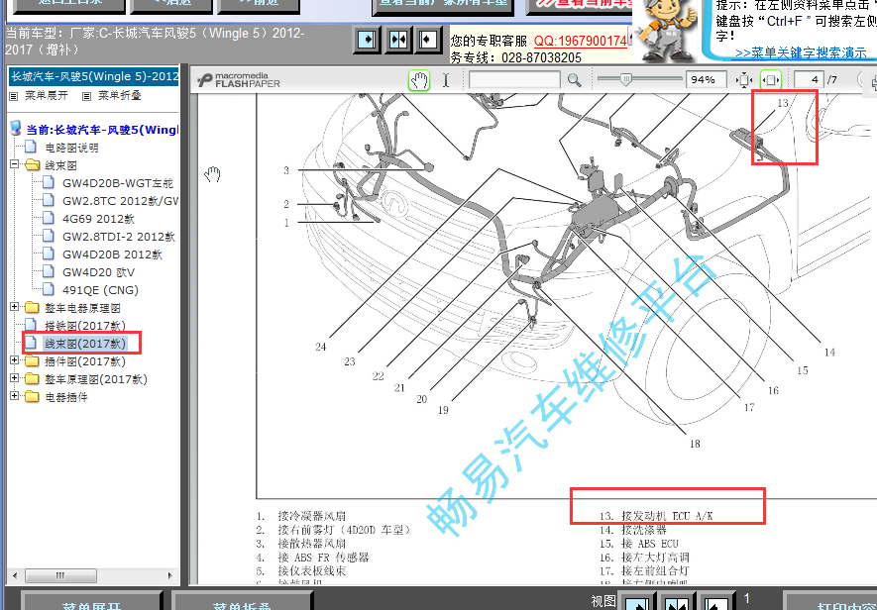Open 电路图说明 in the tree

71,148
